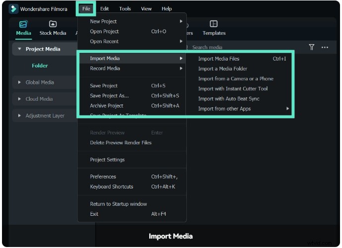The width and height of the screenshot is (342, 248).
Task: Select Folder under Project Media
Action: coord(40,65)
